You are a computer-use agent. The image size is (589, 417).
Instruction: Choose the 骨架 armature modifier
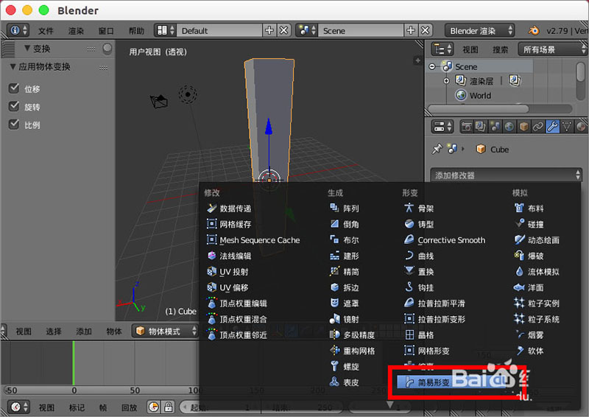click(419, 208)
